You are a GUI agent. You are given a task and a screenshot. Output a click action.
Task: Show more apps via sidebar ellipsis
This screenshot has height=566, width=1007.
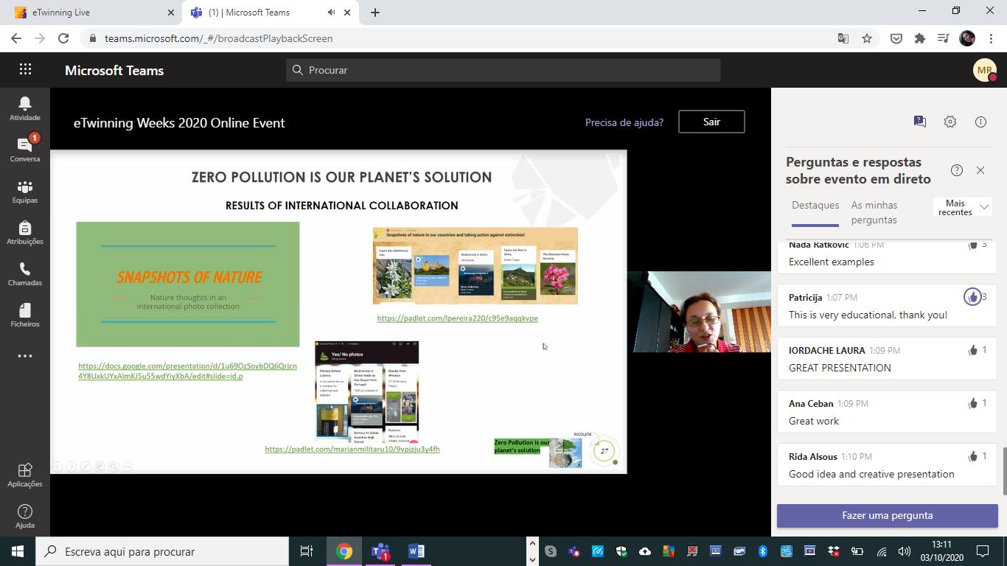[25, 356]
